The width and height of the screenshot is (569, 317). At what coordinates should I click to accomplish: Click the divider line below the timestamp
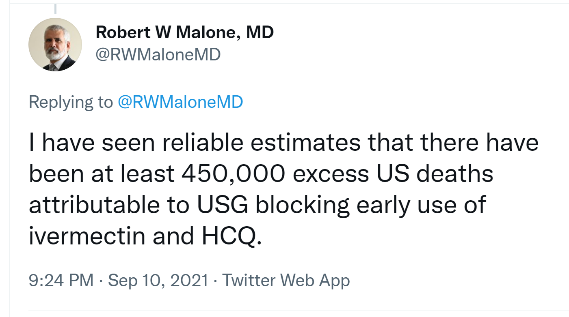pos(284,311)
